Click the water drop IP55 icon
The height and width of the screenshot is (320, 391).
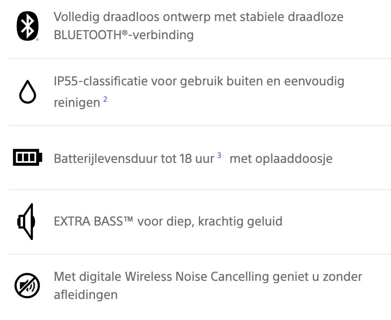tap(27, 92)
